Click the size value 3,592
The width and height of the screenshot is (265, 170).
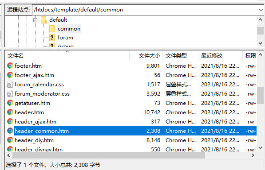(x=153, y=94)
